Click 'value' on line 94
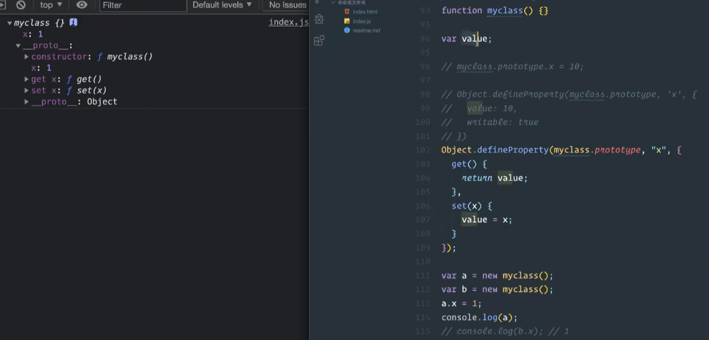Image resolution: width=709 pixels, height=340 pixels. pyautogui.click(x=474, y=39)
